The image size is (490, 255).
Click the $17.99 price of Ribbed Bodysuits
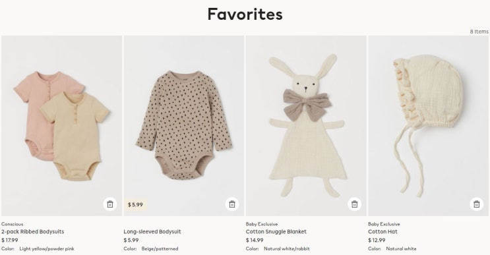click(10, 241)
